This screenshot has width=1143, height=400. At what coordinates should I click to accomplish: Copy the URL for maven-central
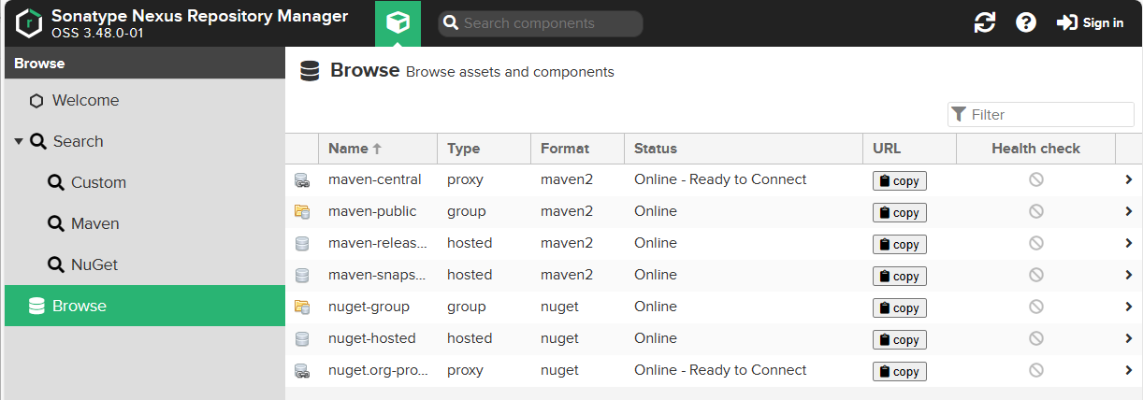899,181
